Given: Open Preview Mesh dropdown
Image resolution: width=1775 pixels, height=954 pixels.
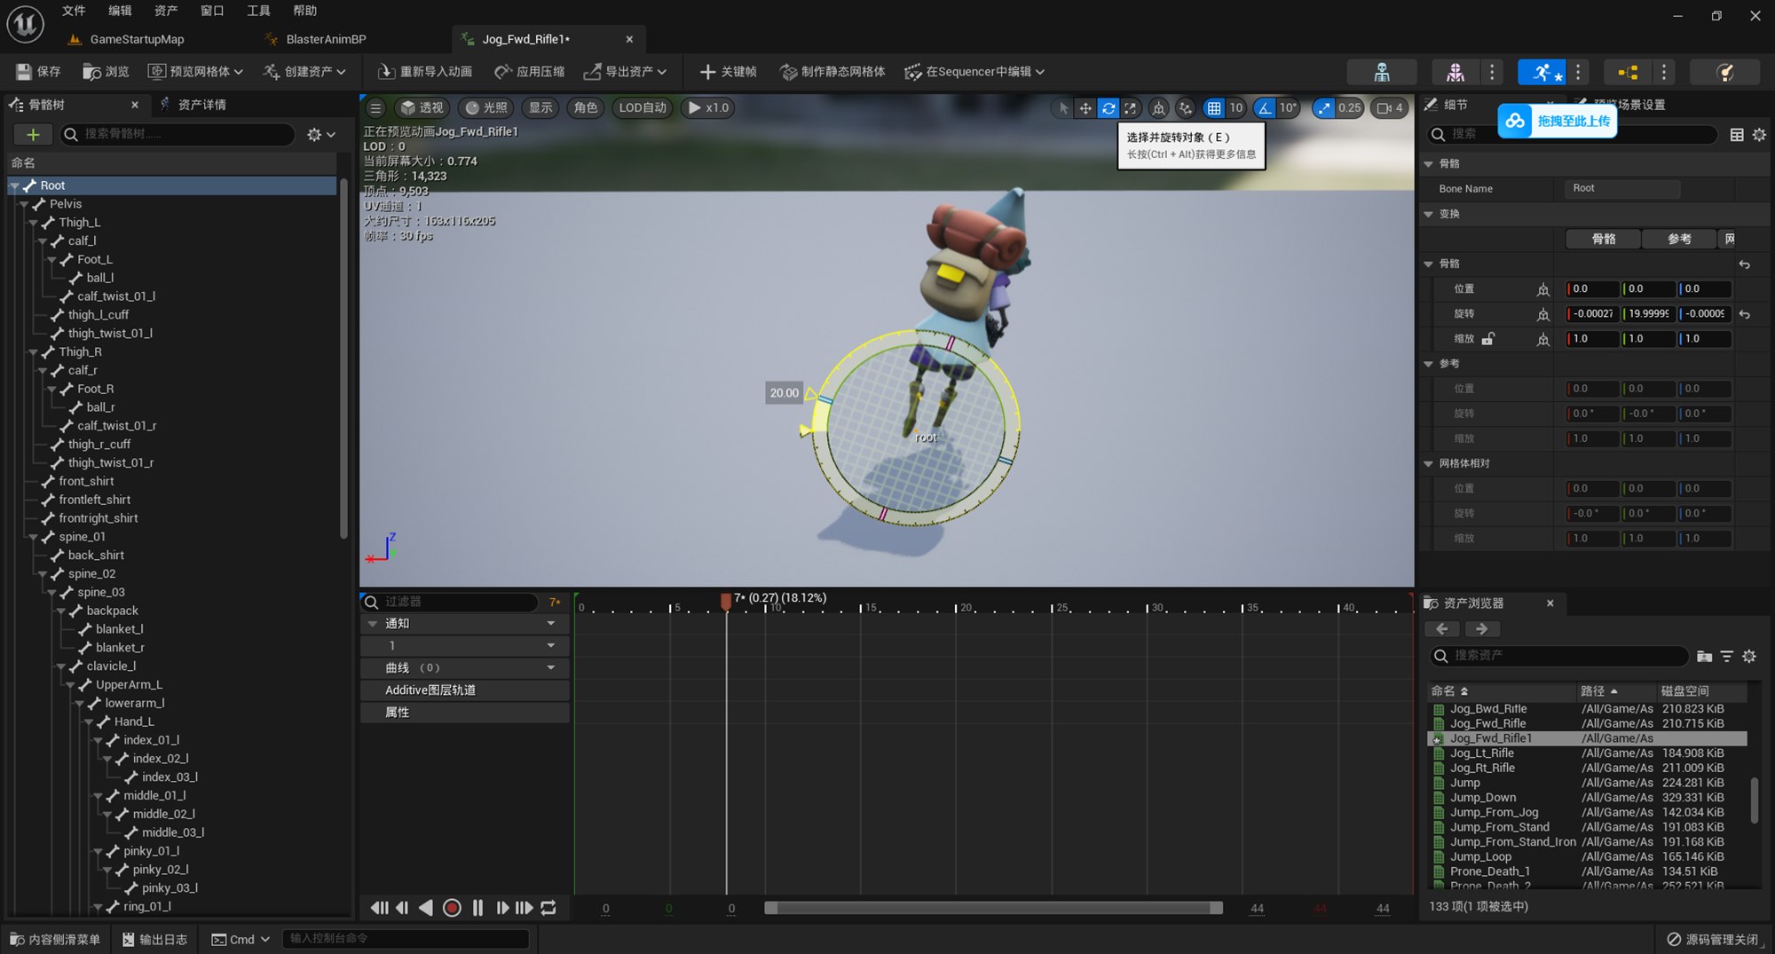Looking at the screenshot, I should [194, 72].
